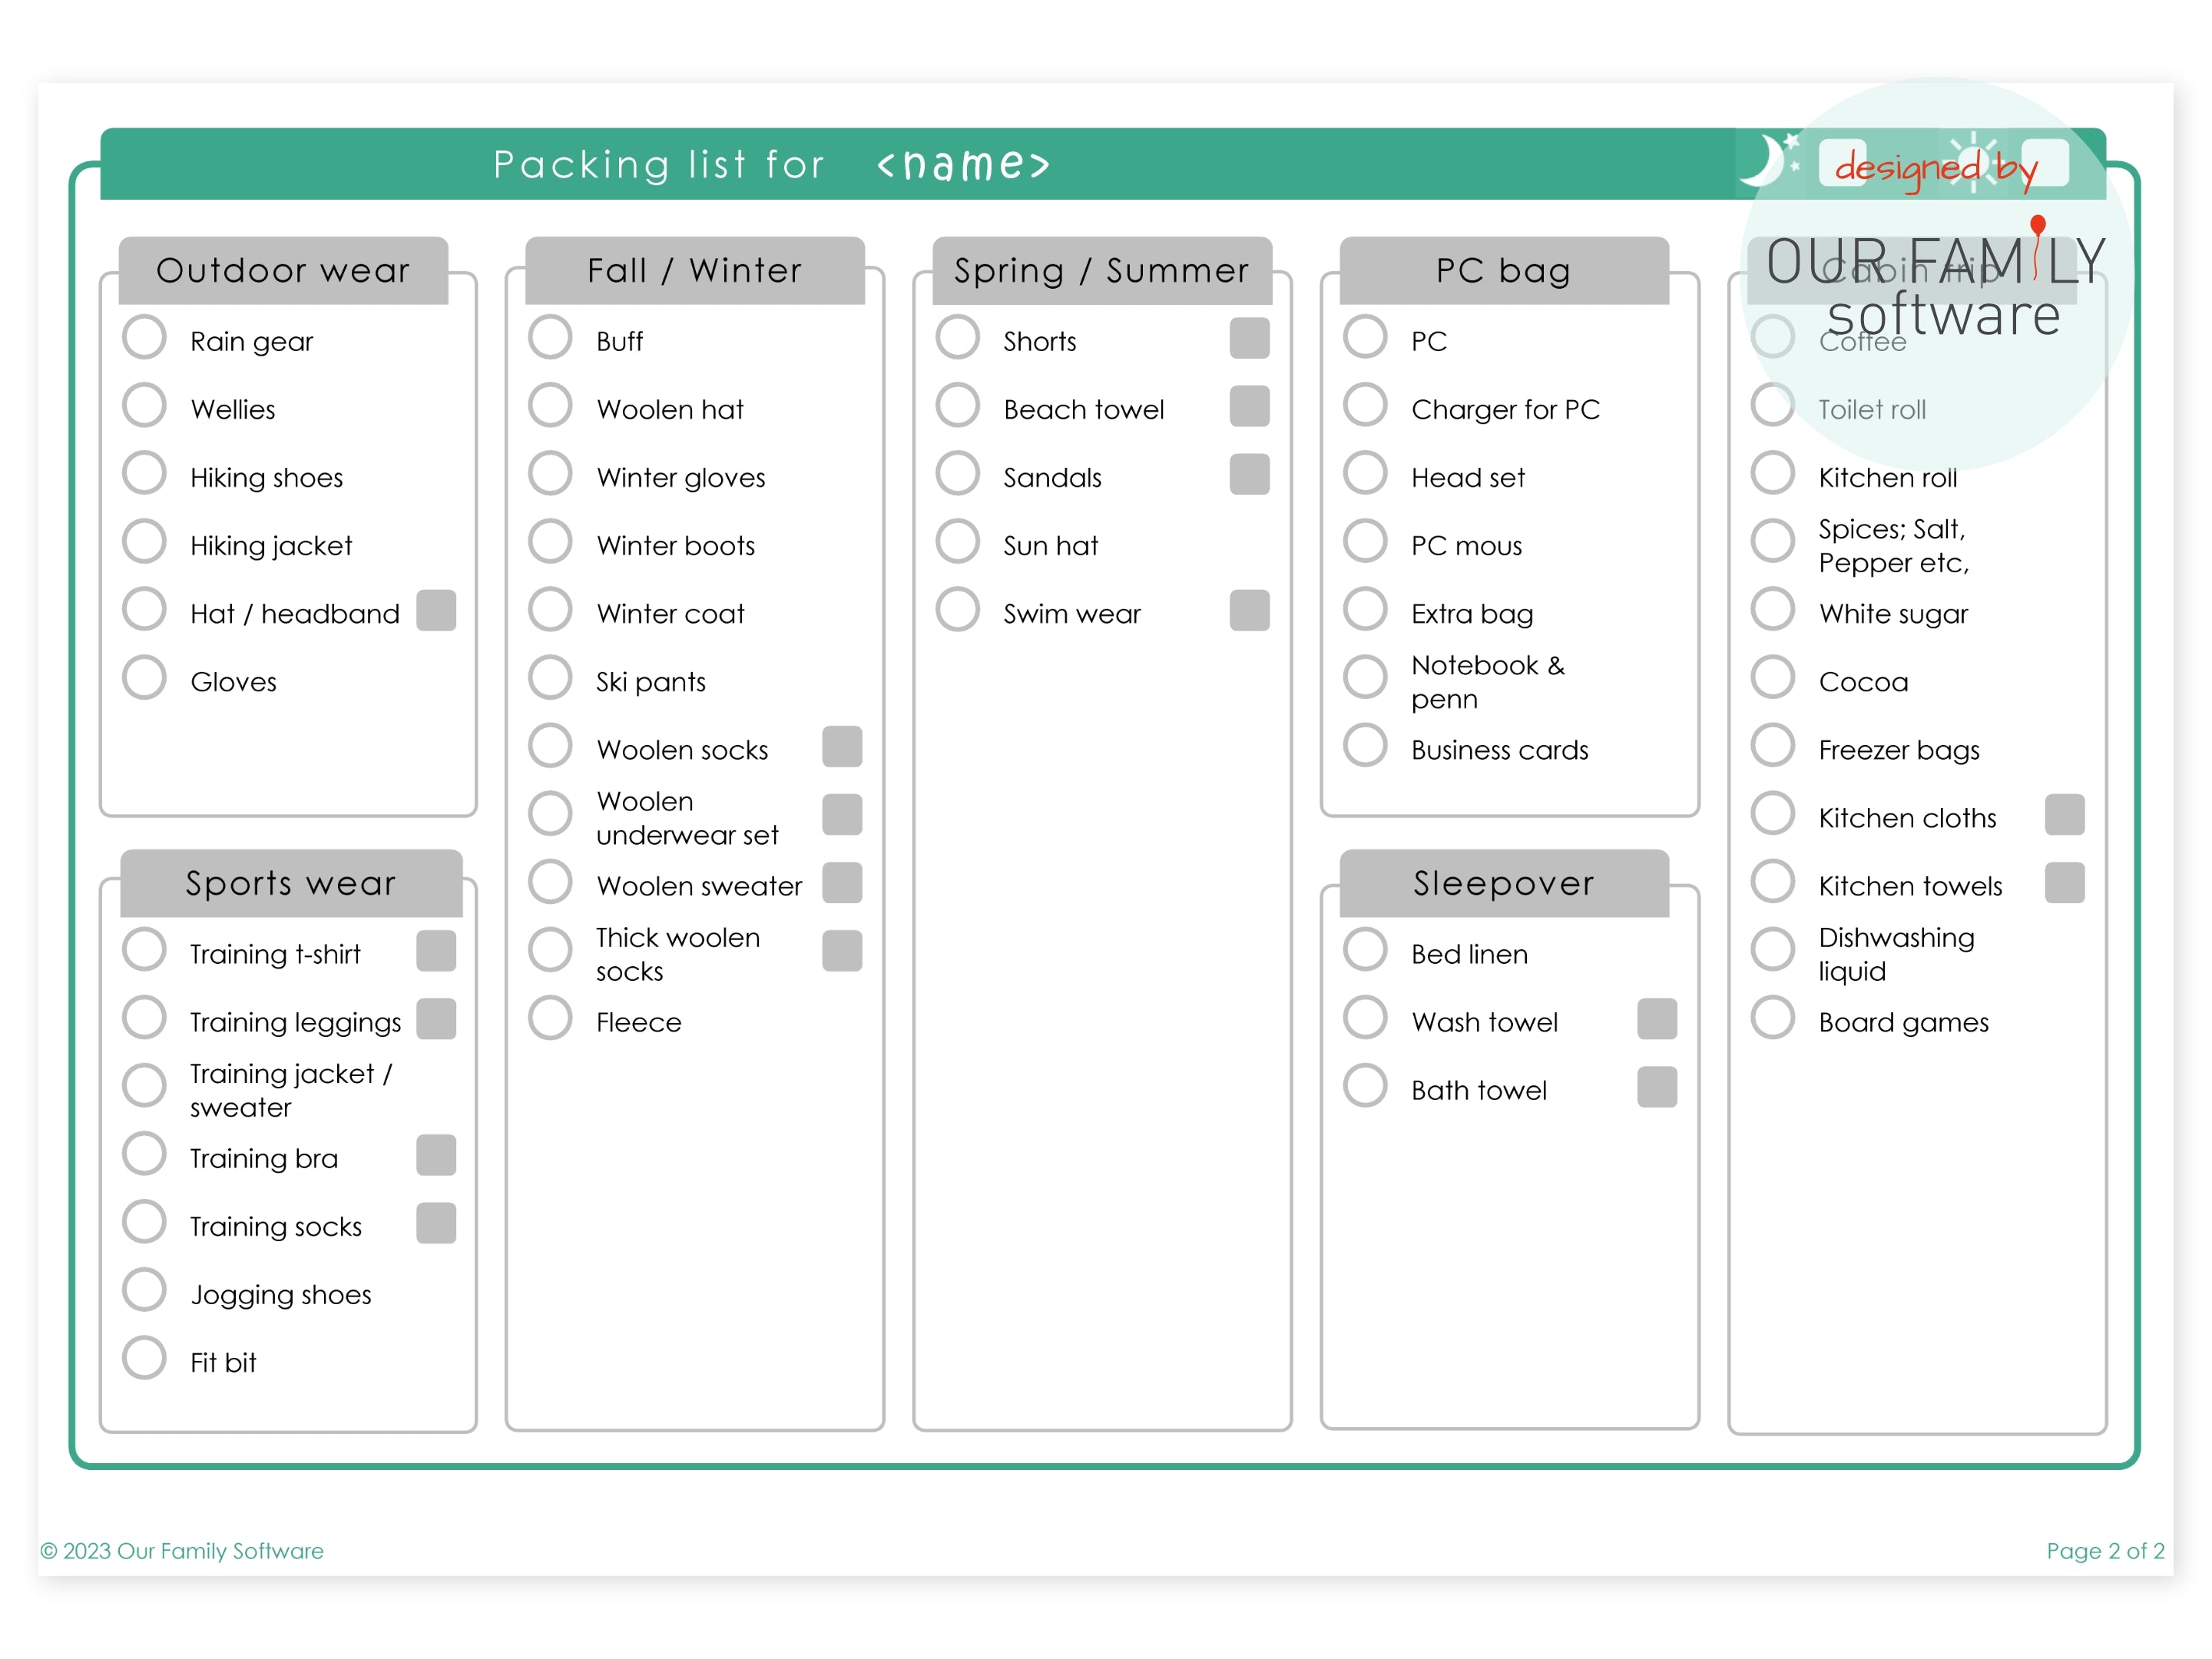Click the gray box beside Training bra

pos(436,1155)
